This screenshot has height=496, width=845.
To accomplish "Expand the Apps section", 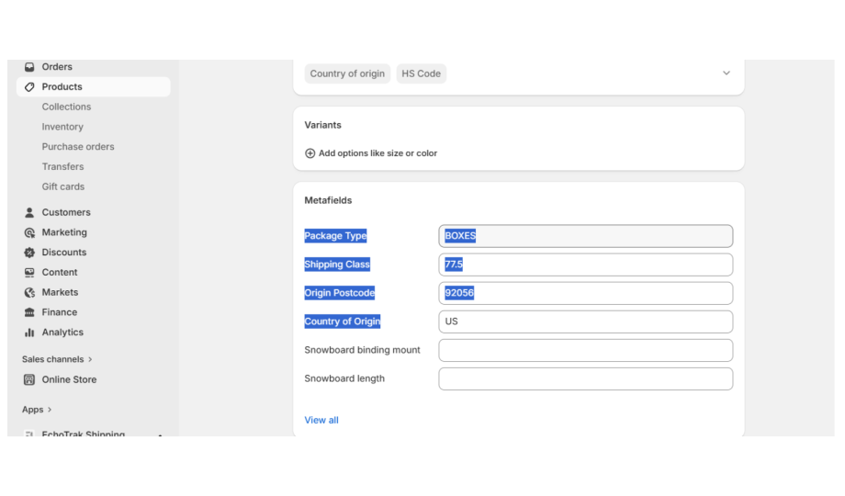I will coord(37,410).
